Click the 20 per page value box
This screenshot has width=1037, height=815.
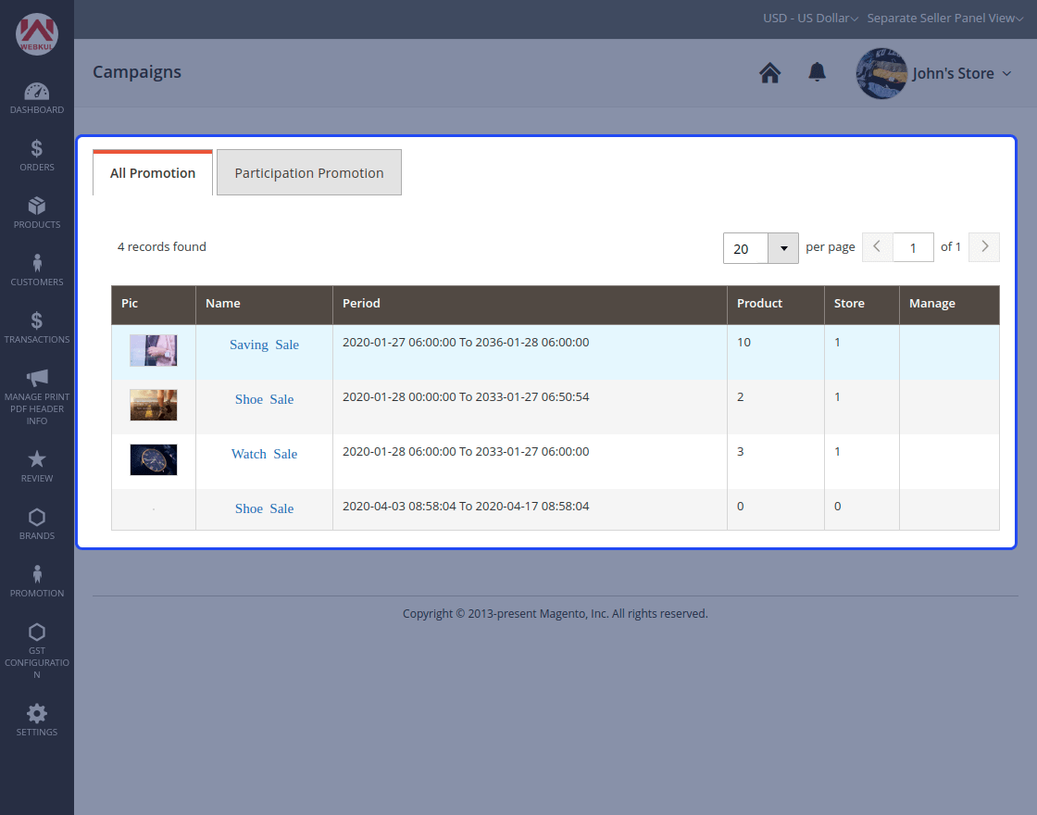click(x=745, y=249)
